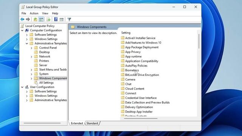Select Cloud Content in list
The height and width of the screenshot is (136, 242).
tap(135, 89)
